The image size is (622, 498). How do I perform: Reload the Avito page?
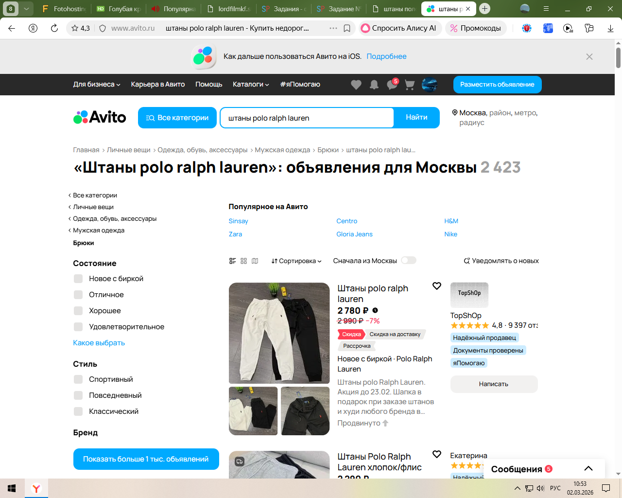[x=54, y=28]
